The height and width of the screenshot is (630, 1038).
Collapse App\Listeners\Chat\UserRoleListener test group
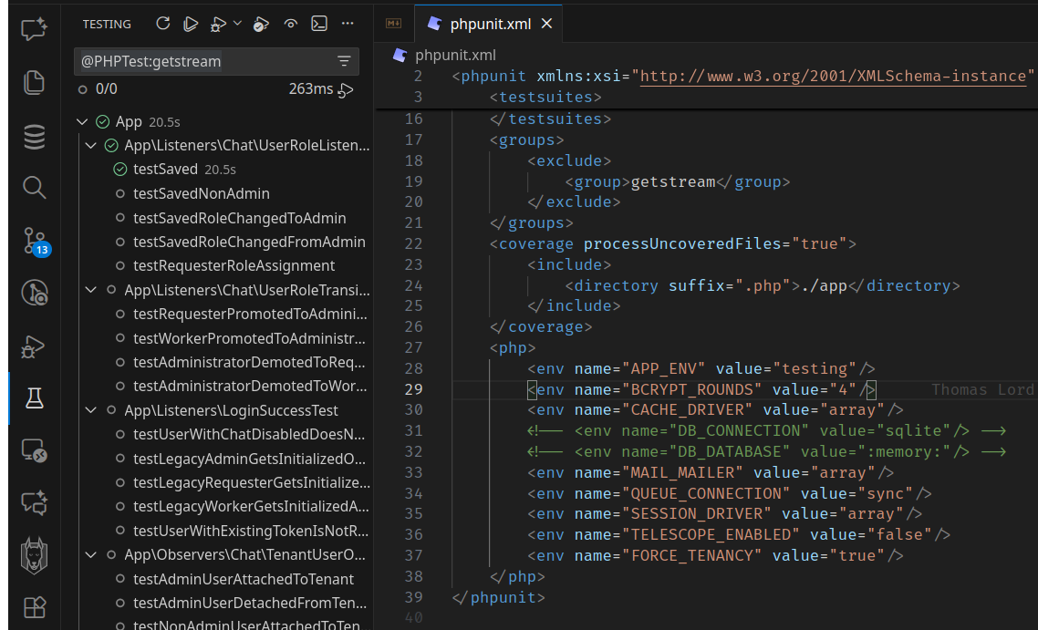point(91,145)
